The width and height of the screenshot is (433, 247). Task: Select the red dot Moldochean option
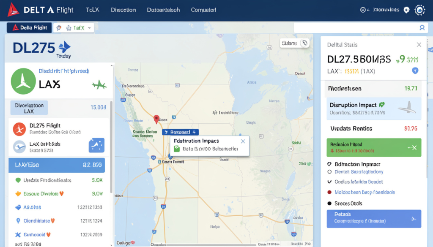329,192
